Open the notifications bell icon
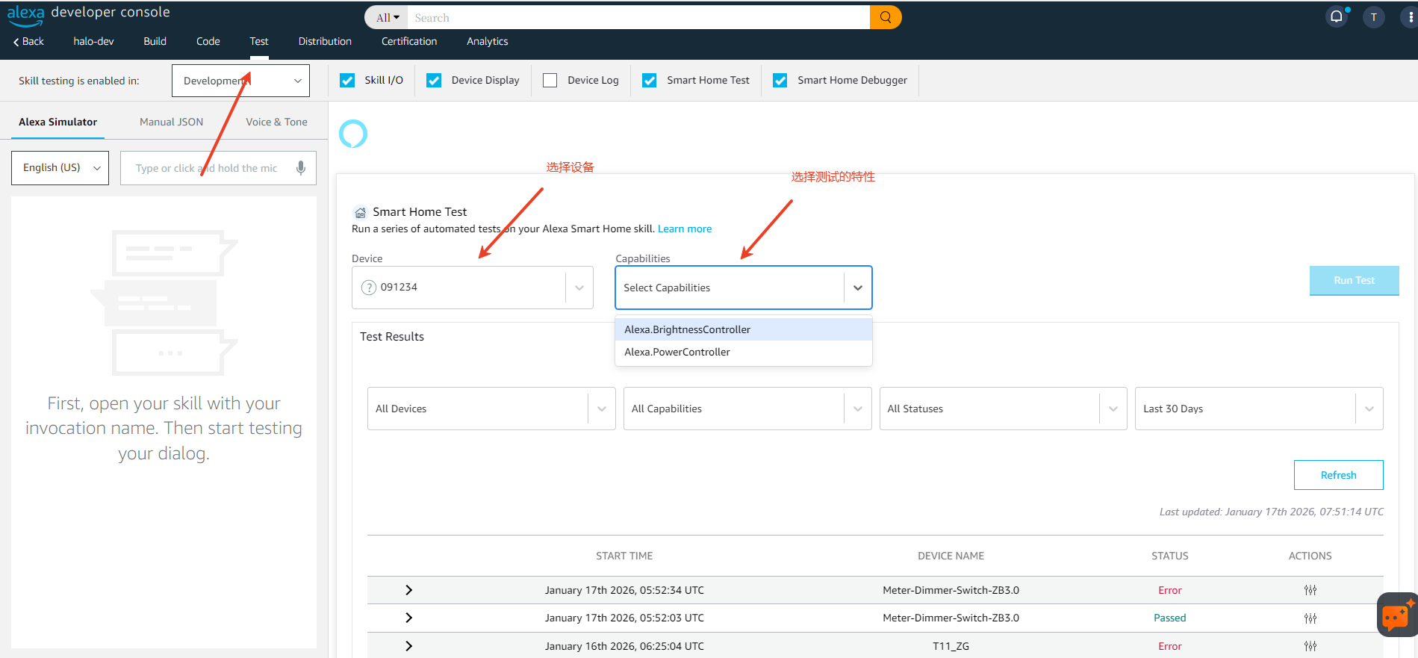The image size is (1418, 658). click(1337, 17)
